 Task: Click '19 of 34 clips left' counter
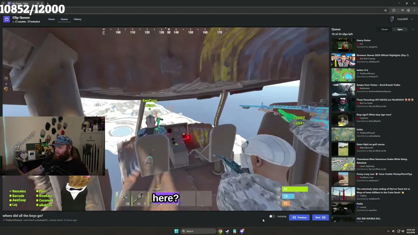tap(342, 34)
